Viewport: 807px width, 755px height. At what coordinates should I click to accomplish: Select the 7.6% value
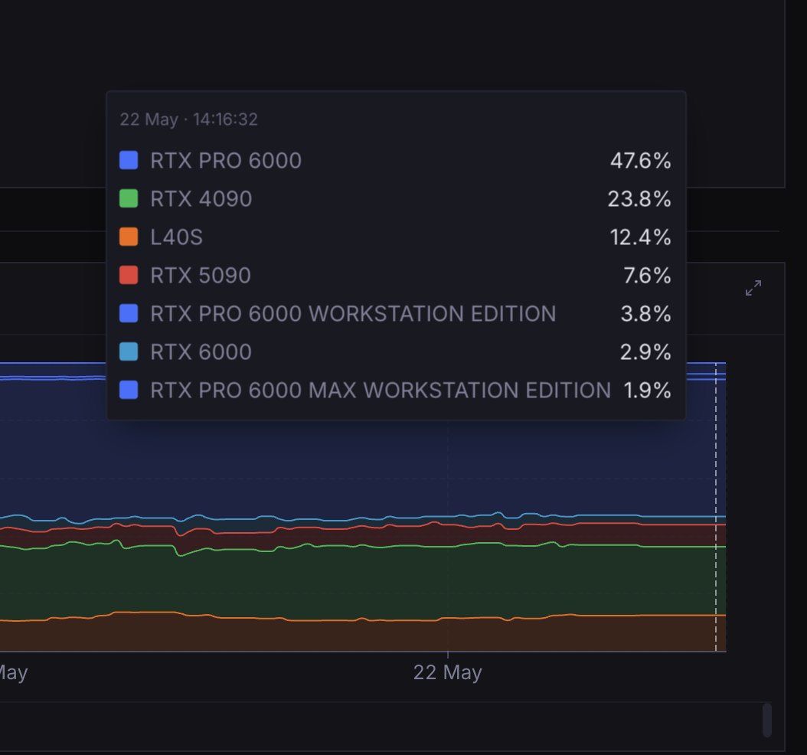(647, 276)
